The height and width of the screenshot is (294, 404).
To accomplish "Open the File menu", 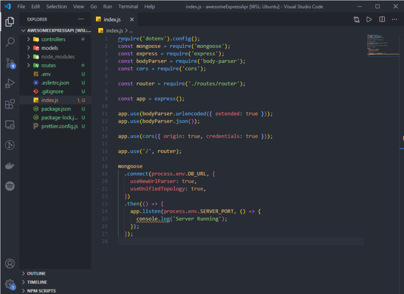I will [21, 6].
